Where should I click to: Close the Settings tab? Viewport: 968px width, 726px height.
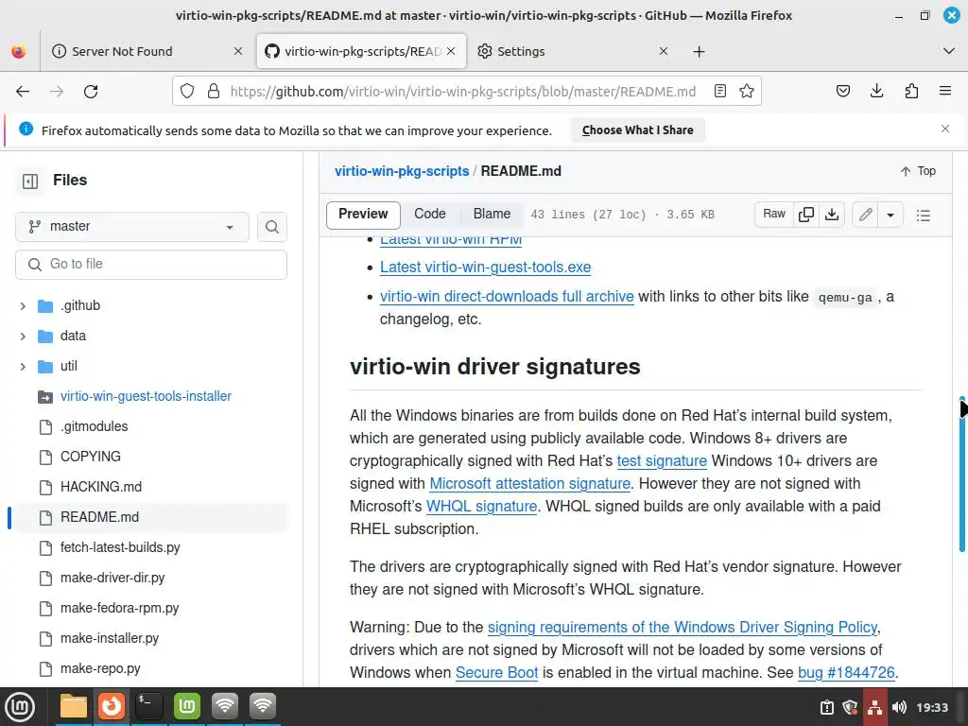pyautogui.click(x=663, y=51)
